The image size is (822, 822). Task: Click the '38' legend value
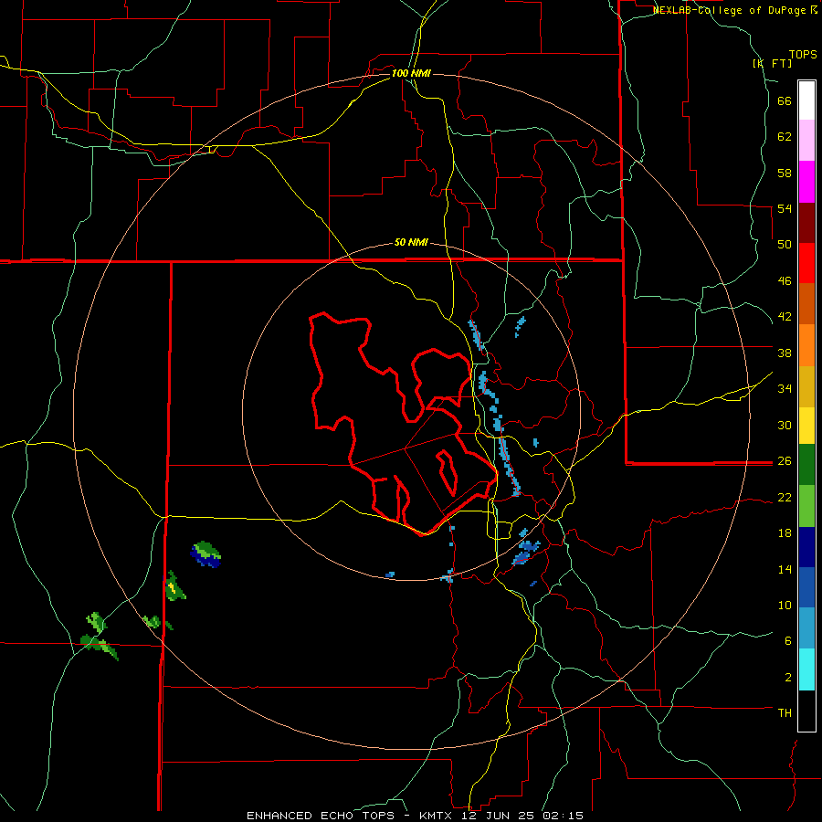(x=785, y=353)
